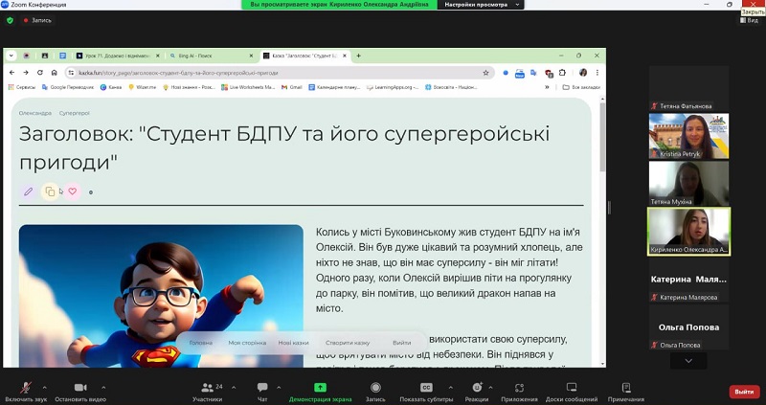Open Моя сторінка in site menu
The width and height of the screenshot is (766, 405).
(x=247, y=343)
